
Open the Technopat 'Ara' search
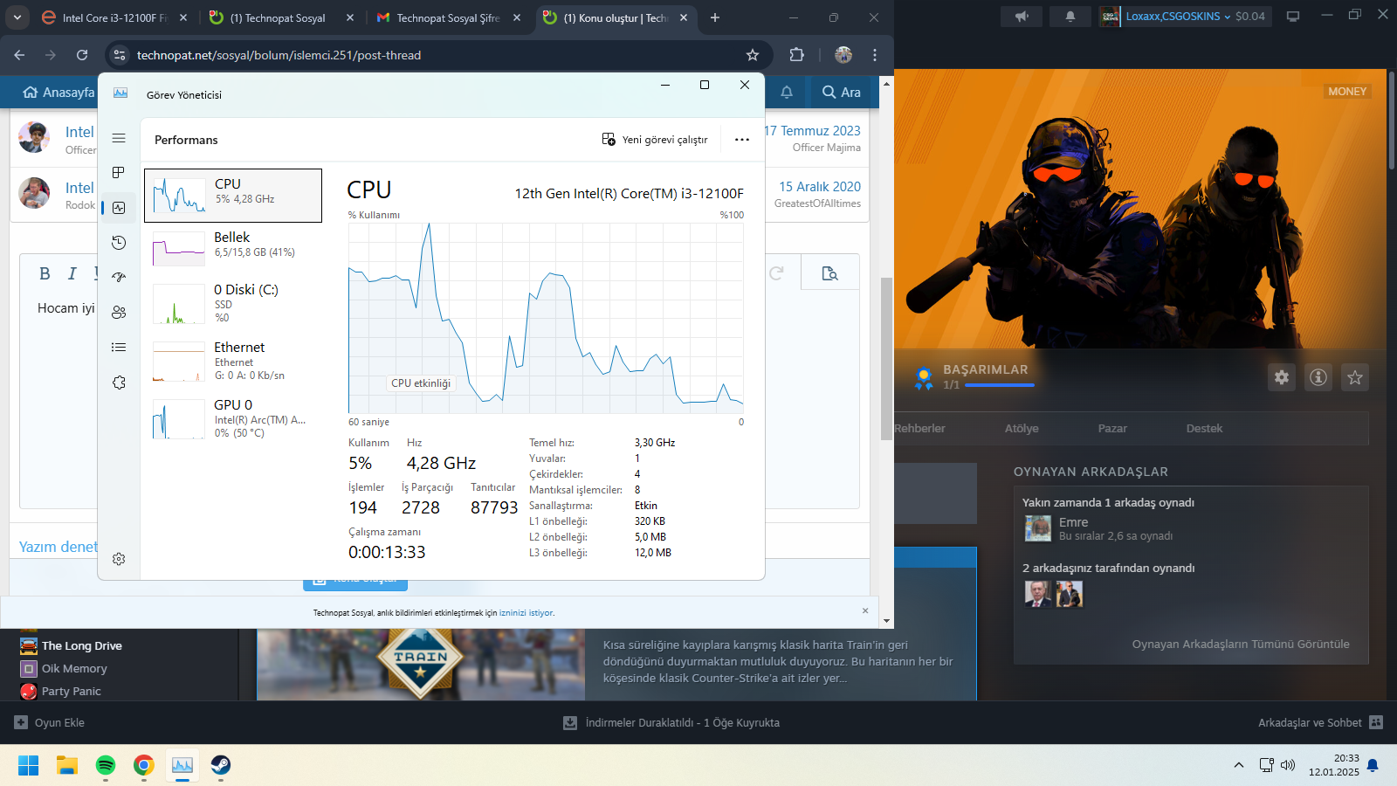pos(842,93)
